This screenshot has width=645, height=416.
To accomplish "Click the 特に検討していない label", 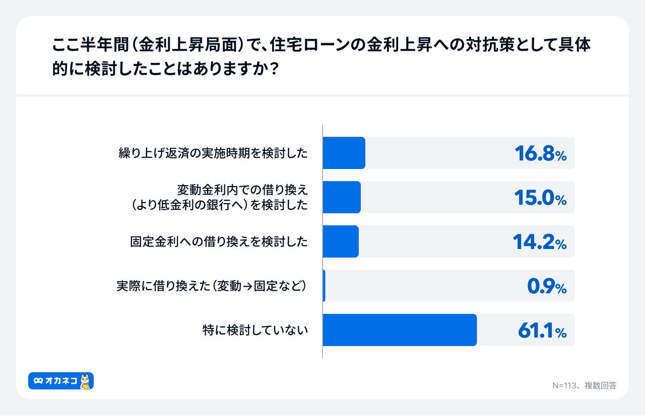I will (x=255, y=330).
